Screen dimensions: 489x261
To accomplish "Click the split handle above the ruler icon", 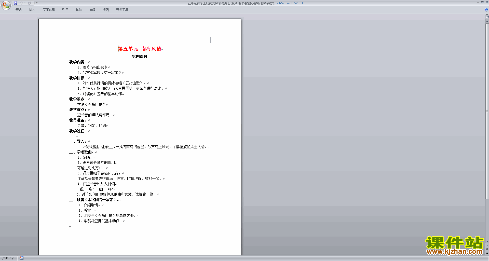I will [x=487, y=15].
